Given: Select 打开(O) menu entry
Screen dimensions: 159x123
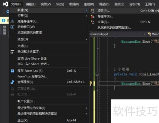Looking at the screenshot, I should (49, 16).
